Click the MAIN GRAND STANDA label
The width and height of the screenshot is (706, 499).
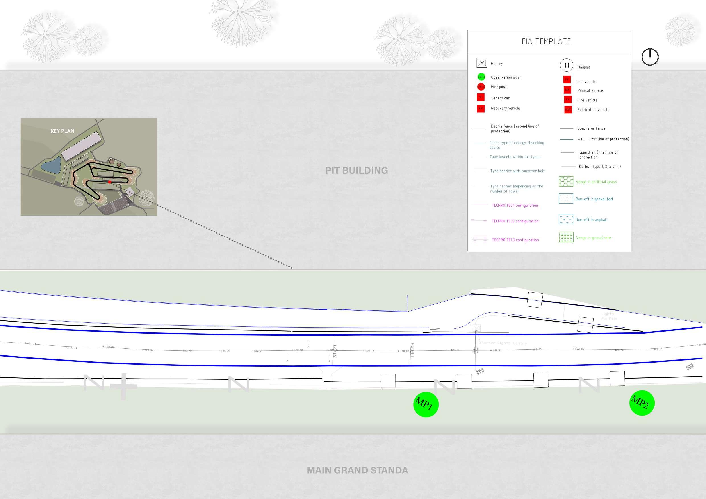tap(357, 470)
